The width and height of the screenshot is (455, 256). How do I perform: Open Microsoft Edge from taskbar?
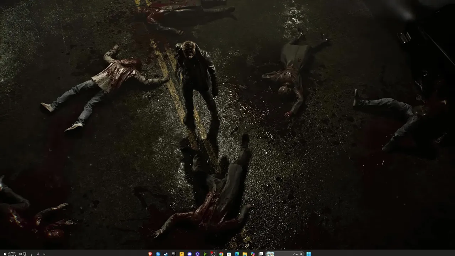point(237,254)
